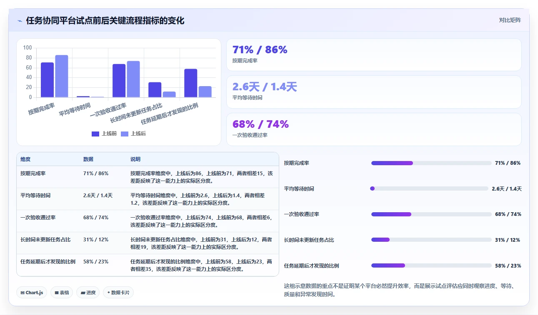Click 58% / 23% value beside progress bar

(x=508, y=266)
